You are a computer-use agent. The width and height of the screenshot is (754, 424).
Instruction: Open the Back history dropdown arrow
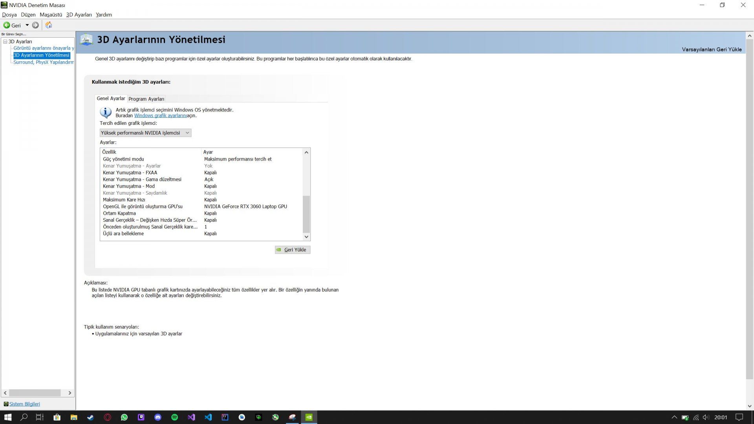coord(27,25)
